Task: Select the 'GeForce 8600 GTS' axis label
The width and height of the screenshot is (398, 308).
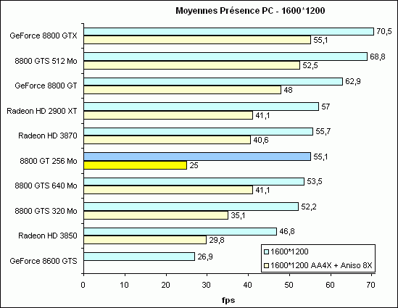Action: (43, 261)
